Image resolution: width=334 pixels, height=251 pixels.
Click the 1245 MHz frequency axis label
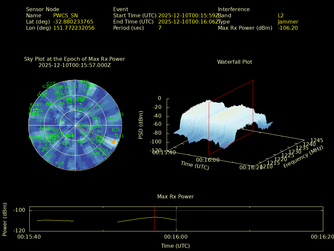[x=316, y=140]
